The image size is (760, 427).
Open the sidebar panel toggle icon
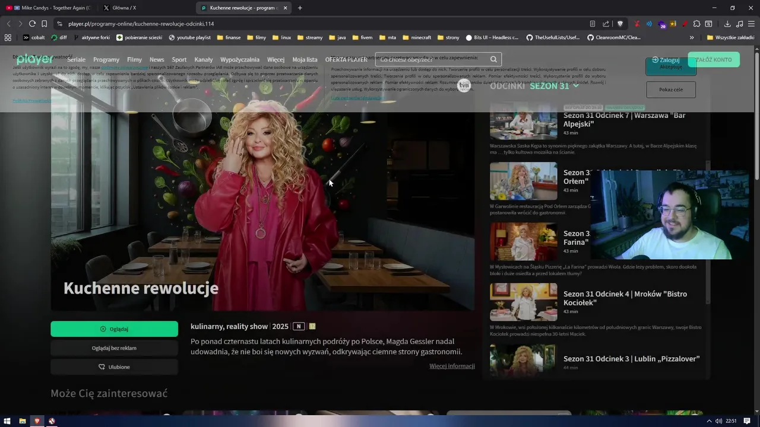(x=709, y=24)
